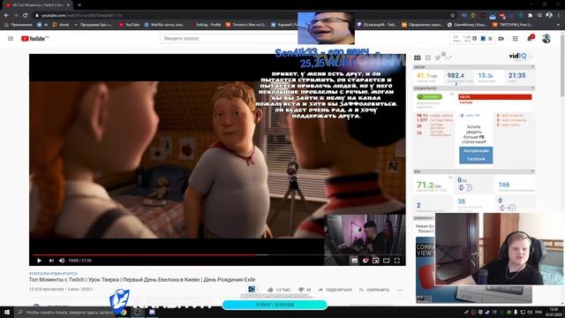
Task: Select vidIQ grid view icon
Action: coord(418,57)
